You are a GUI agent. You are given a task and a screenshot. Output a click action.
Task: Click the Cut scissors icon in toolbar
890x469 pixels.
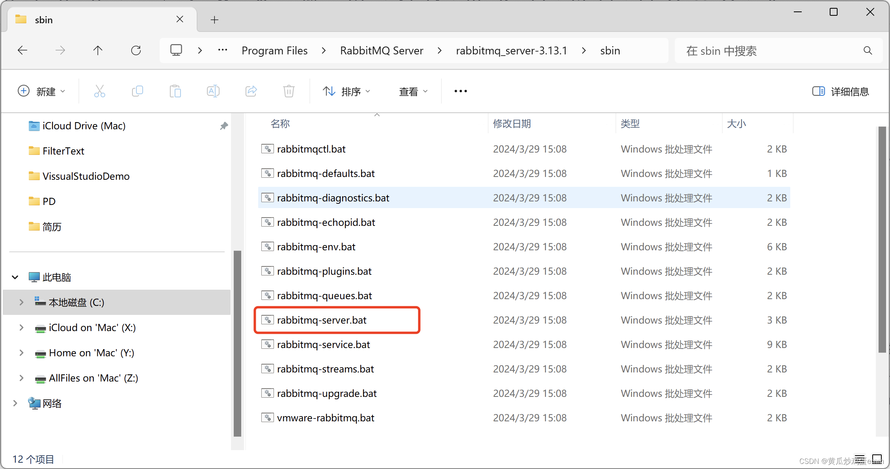tap(100, 91)
